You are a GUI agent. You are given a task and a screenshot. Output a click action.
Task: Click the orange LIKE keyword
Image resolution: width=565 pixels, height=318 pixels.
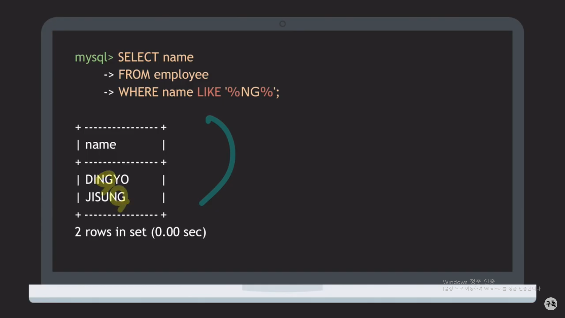pos(209,92)
